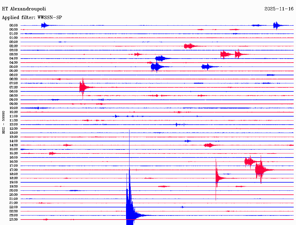Select the 05:00 time label
Viewport: 296px width, 225px height.
tap(14, 67)
